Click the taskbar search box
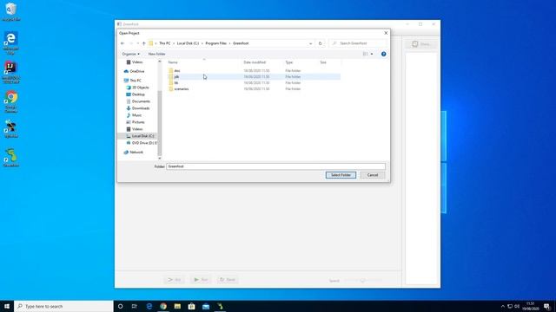This screenshot has width=556, height=312. pos(63,306)
